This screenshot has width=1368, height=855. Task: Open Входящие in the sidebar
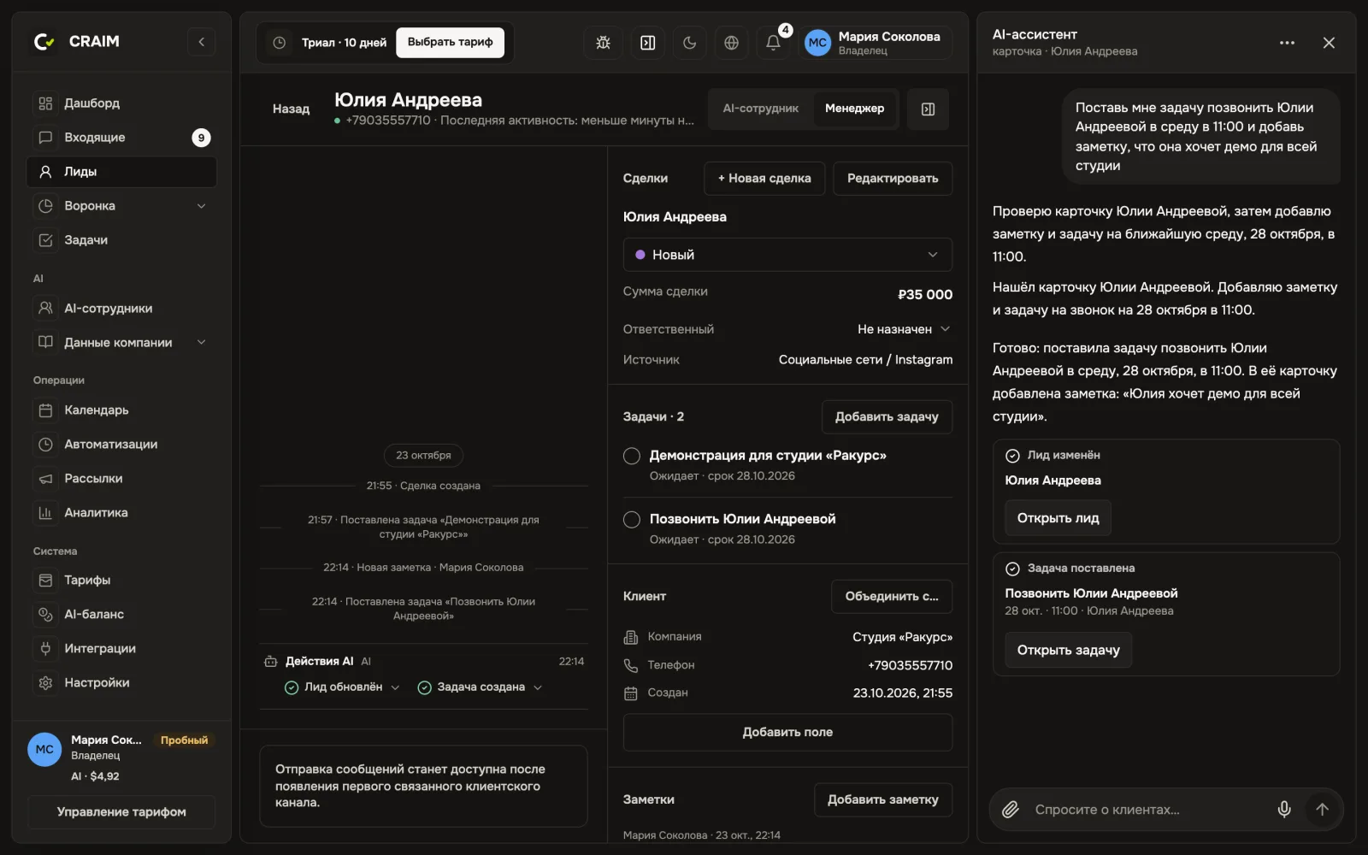click(121, 138)
